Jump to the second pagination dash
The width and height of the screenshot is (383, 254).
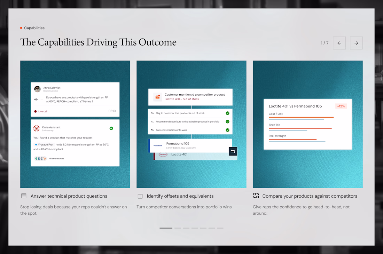point(178,228)
